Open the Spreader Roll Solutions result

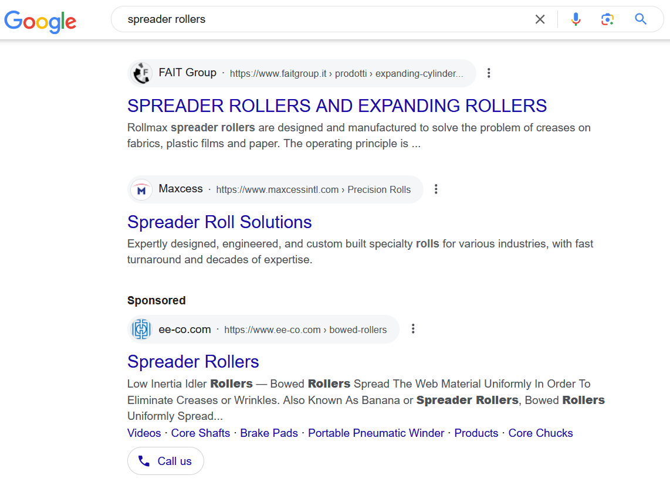pyautogui.click(x=219, y=222)
